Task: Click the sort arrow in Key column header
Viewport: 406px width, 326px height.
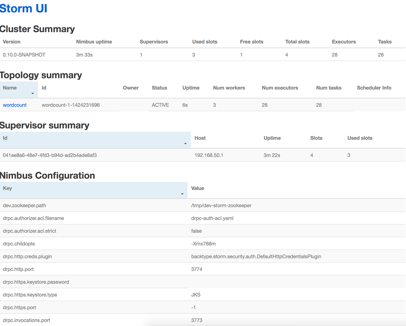Action: click(x=182, y=194)
